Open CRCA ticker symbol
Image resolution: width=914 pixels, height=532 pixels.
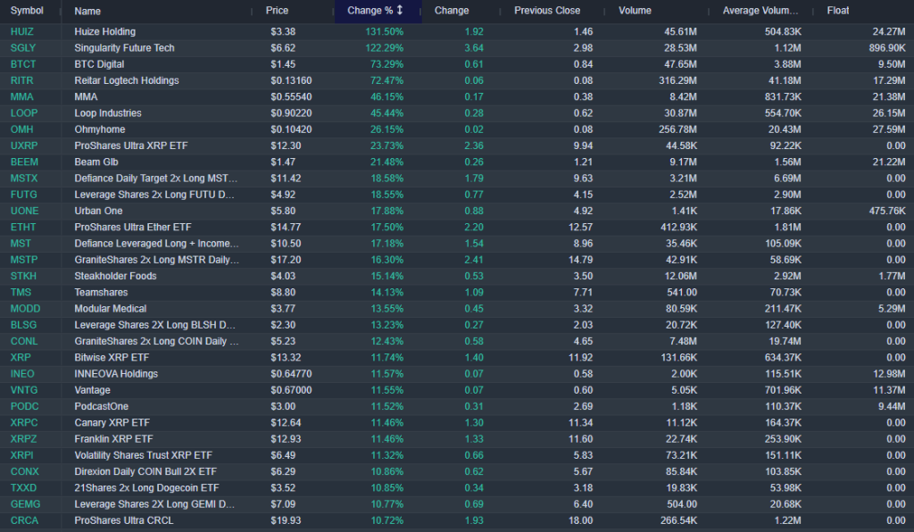pyautogui.click(x=24, y=521)
